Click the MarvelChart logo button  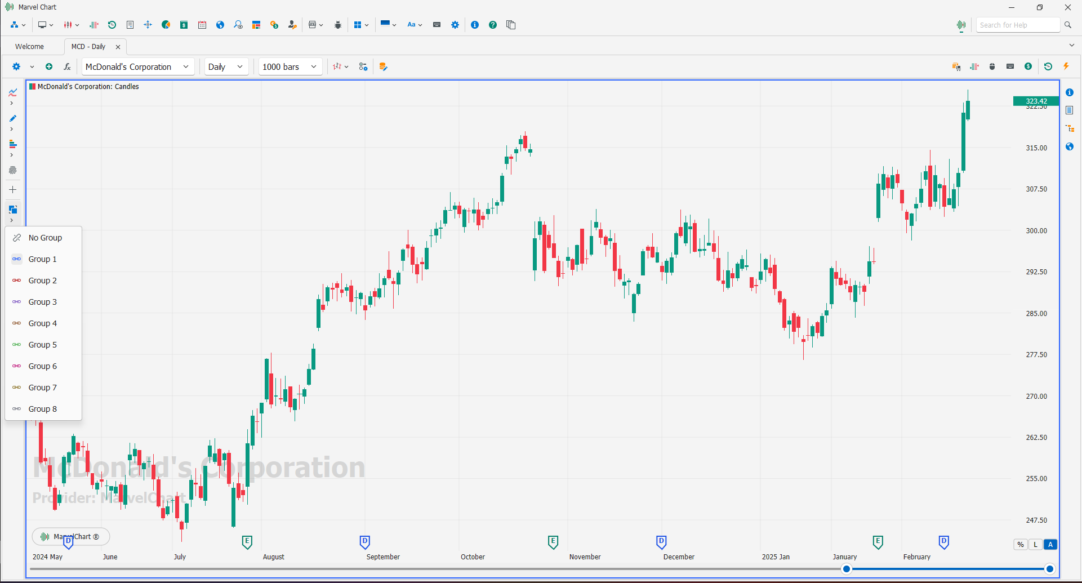coord(71,536)
